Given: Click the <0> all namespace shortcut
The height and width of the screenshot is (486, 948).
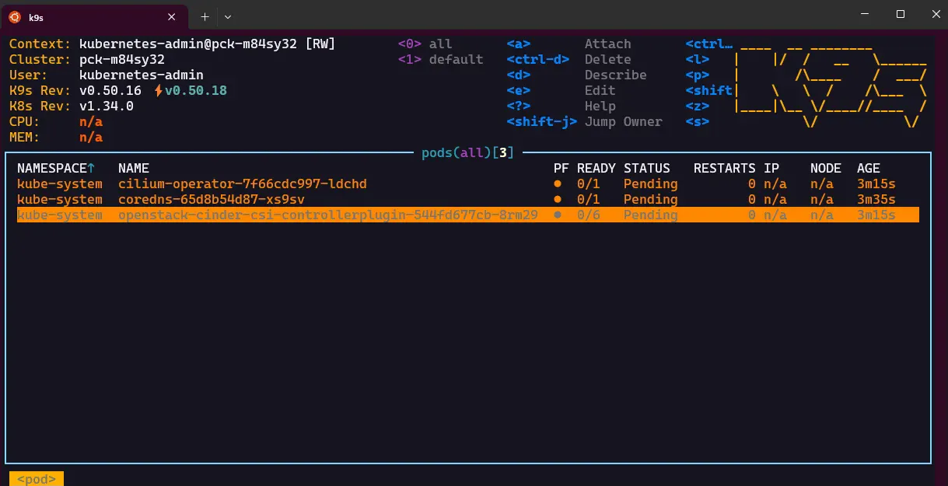Looking at the screenshot, I should 425,44.
